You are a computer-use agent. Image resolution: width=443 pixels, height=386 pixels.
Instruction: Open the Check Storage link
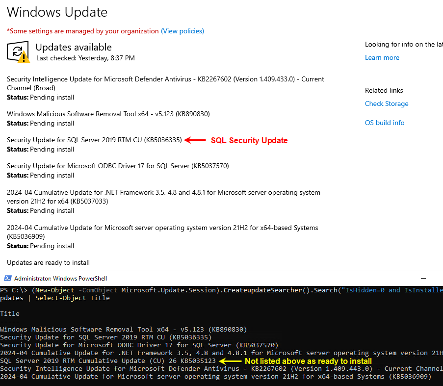387,103
